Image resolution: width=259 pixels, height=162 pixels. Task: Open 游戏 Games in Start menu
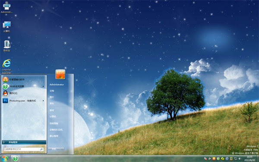(x=52, y=110)
